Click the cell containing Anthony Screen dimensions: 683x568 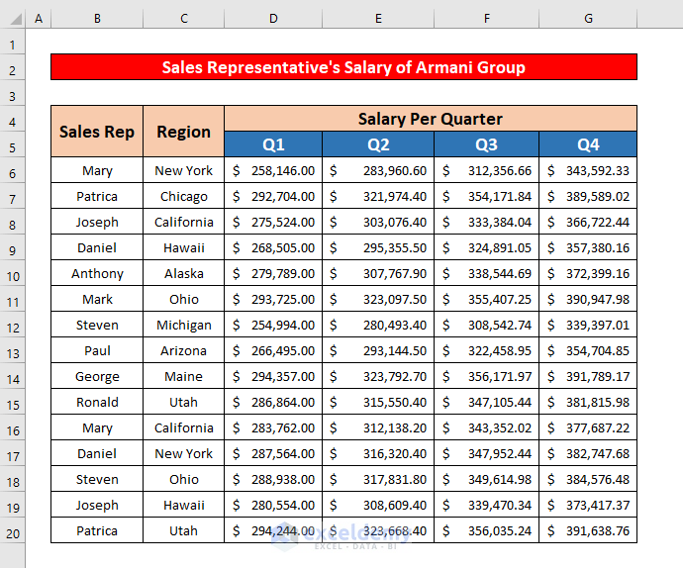(97, 274)
